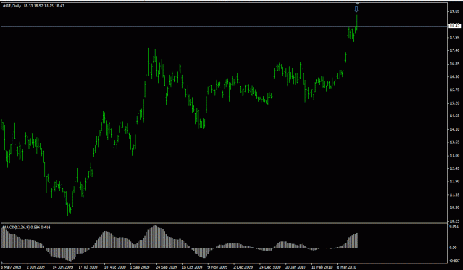The width and height of the screenshot is (463, 270).
Task: Click the 19.05 price scale value
Action: click(x=455, y=12)
